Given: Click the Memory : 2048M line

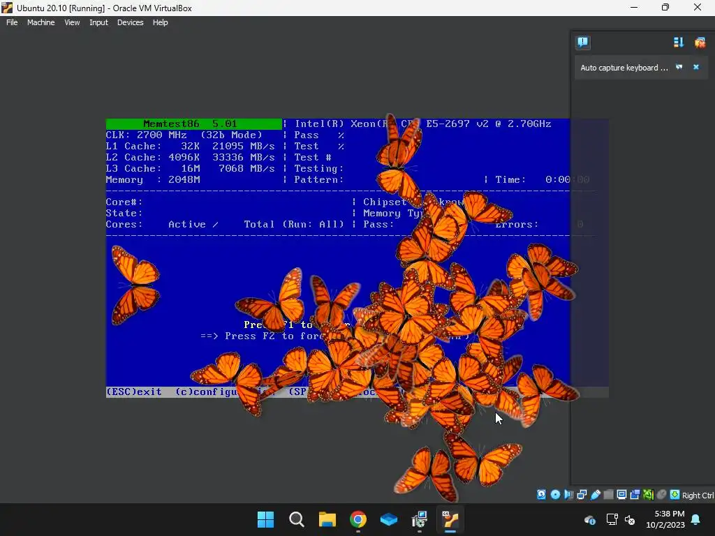Looking at the screenshot, I should (153, 179).
